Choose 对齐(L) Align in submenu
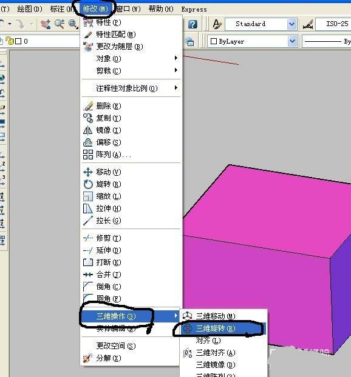351x377 pixels. click(x=223, y=341)
